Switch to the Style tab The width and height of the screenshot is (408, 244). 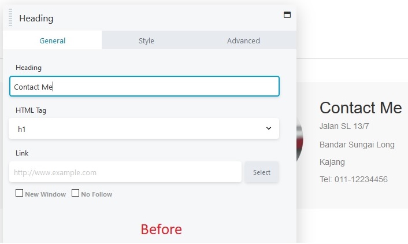pos(146,40)
